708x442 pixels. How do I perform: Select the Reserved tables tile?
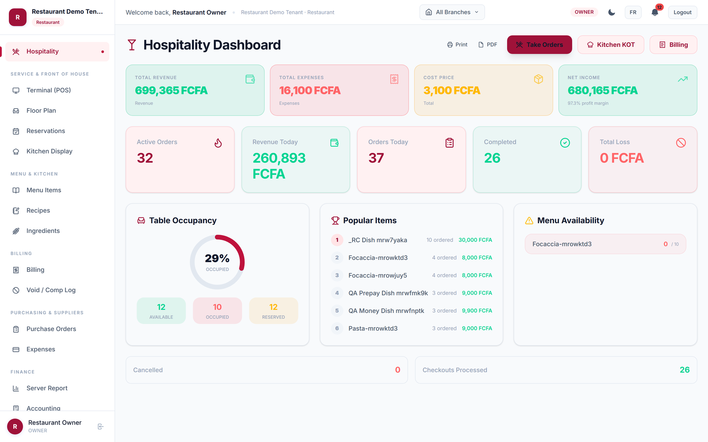[273, 311]
